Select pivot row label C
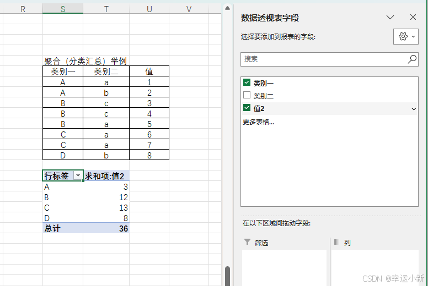This screenshot has height=286, width=428. [63, 208]
